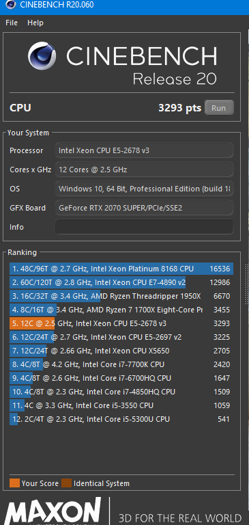Click the orange Your Score legend swatch
Image resolution: width=249 pixels, height=525 pixels.
click(x=15, y=483)
